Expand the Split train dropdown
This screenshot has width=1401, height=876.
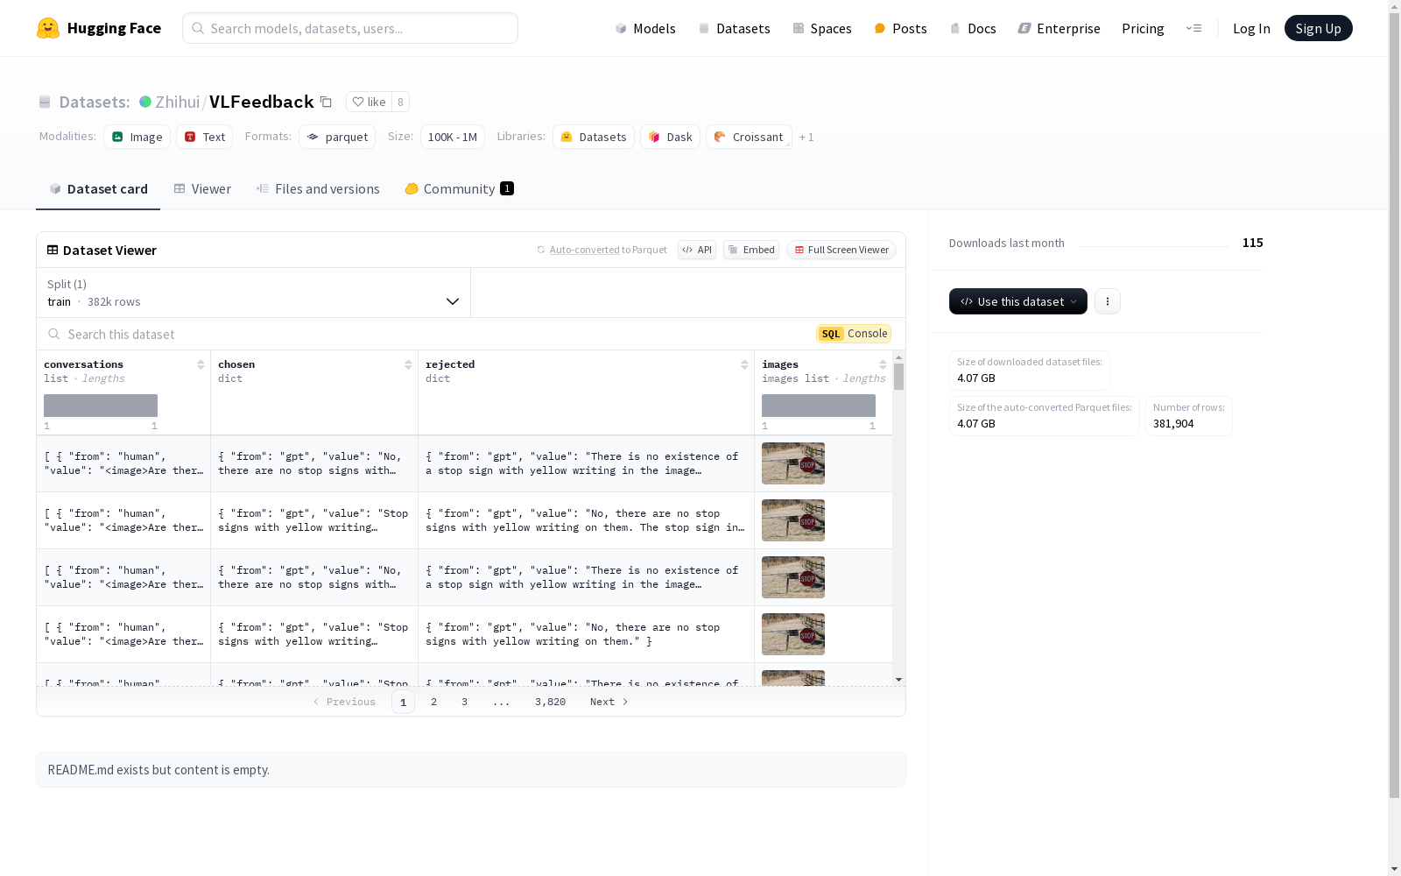tap(254, 293)
